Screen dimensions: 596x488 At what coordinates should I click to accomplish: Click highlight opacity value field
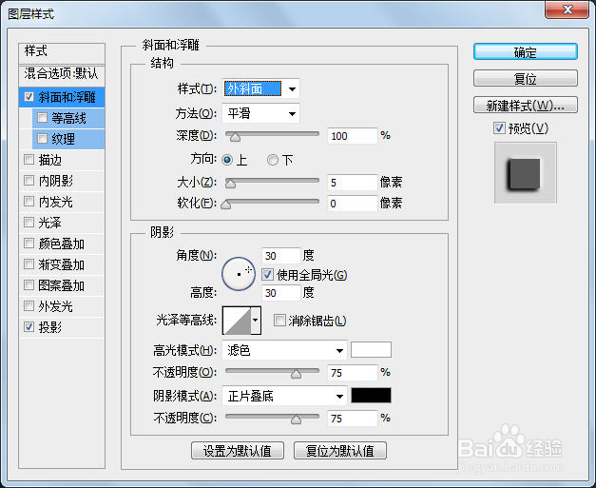pos(352,372)
